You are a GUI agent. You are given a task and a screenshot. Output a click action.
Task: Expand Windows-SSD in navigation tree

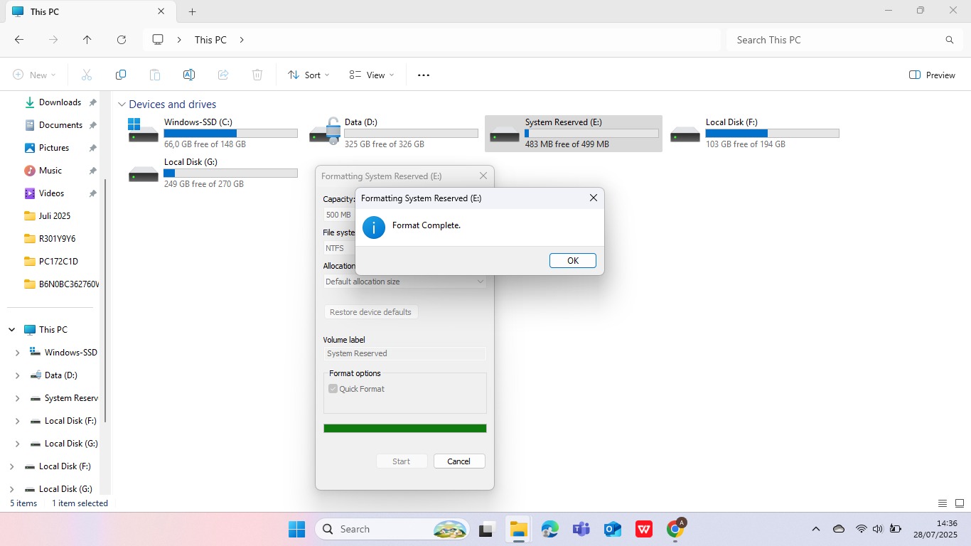[18, 353]
